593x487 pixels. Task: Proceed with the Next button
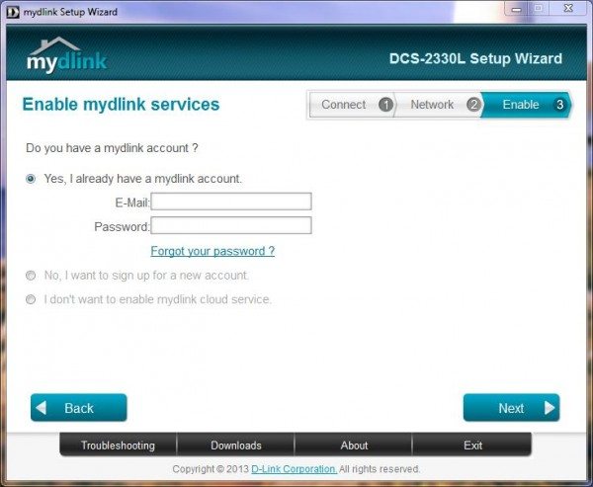point(511,408)
